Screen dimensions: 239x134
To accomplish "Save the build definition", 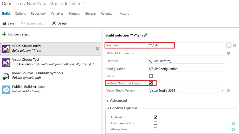I will coord(8,23).
